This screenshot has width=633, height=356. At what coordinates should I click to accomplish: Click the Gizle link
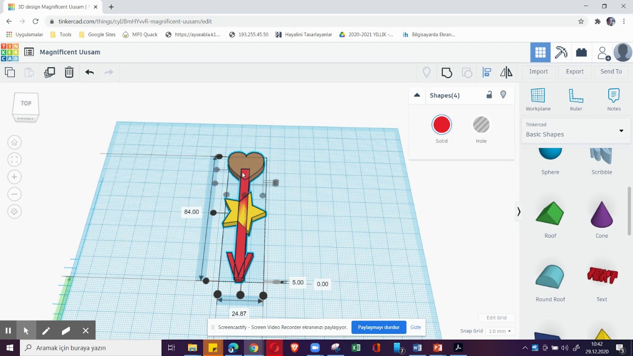tap(415, 327)
